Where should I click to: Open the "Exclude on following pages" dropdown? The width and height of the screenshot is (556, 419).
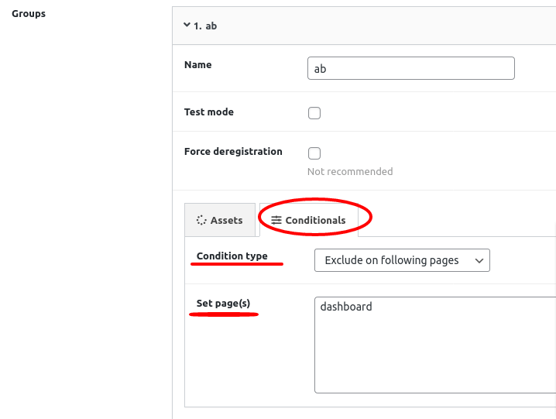402,260
